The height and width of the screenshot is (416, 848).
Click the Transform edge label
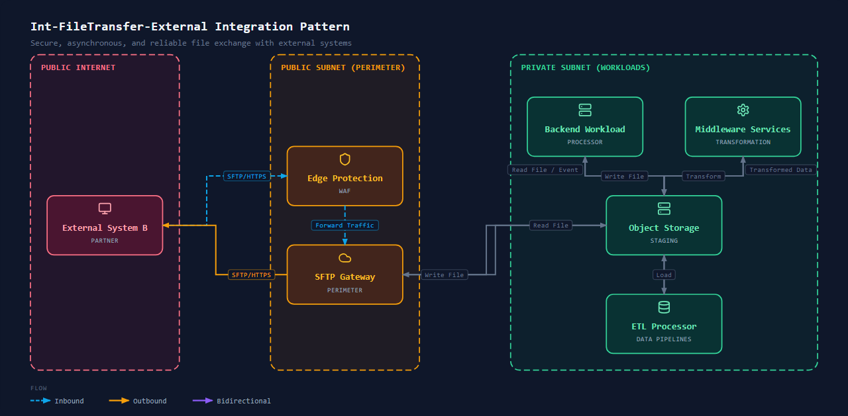coord(704,177)
